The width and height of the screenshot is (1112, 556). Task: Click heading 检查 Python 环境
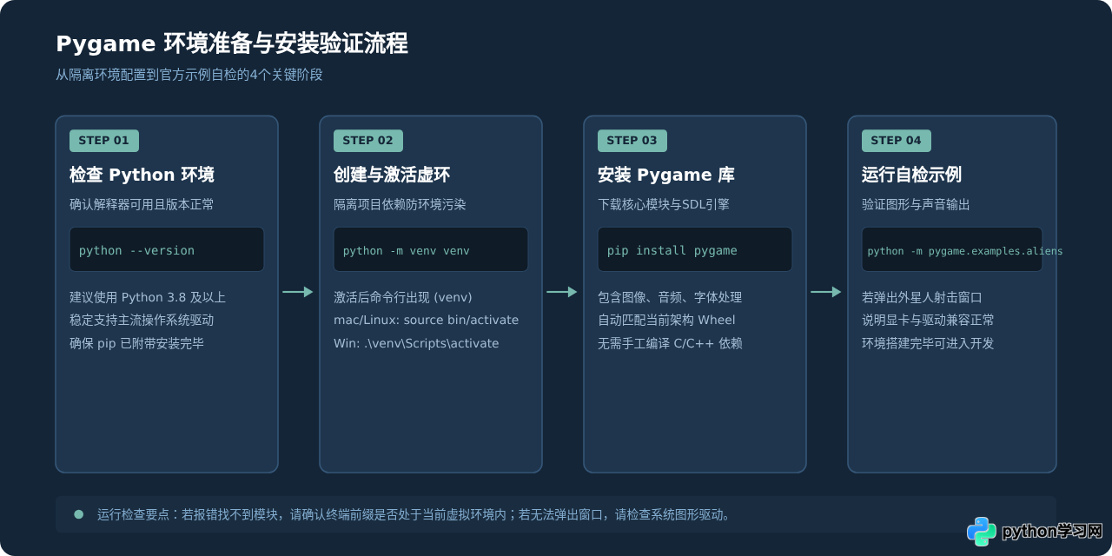click(x=142, y=175)
